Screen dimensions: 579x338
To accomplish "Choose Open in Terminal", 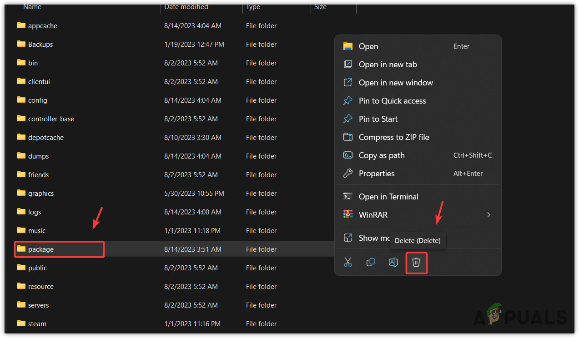I will click(388, 197).
